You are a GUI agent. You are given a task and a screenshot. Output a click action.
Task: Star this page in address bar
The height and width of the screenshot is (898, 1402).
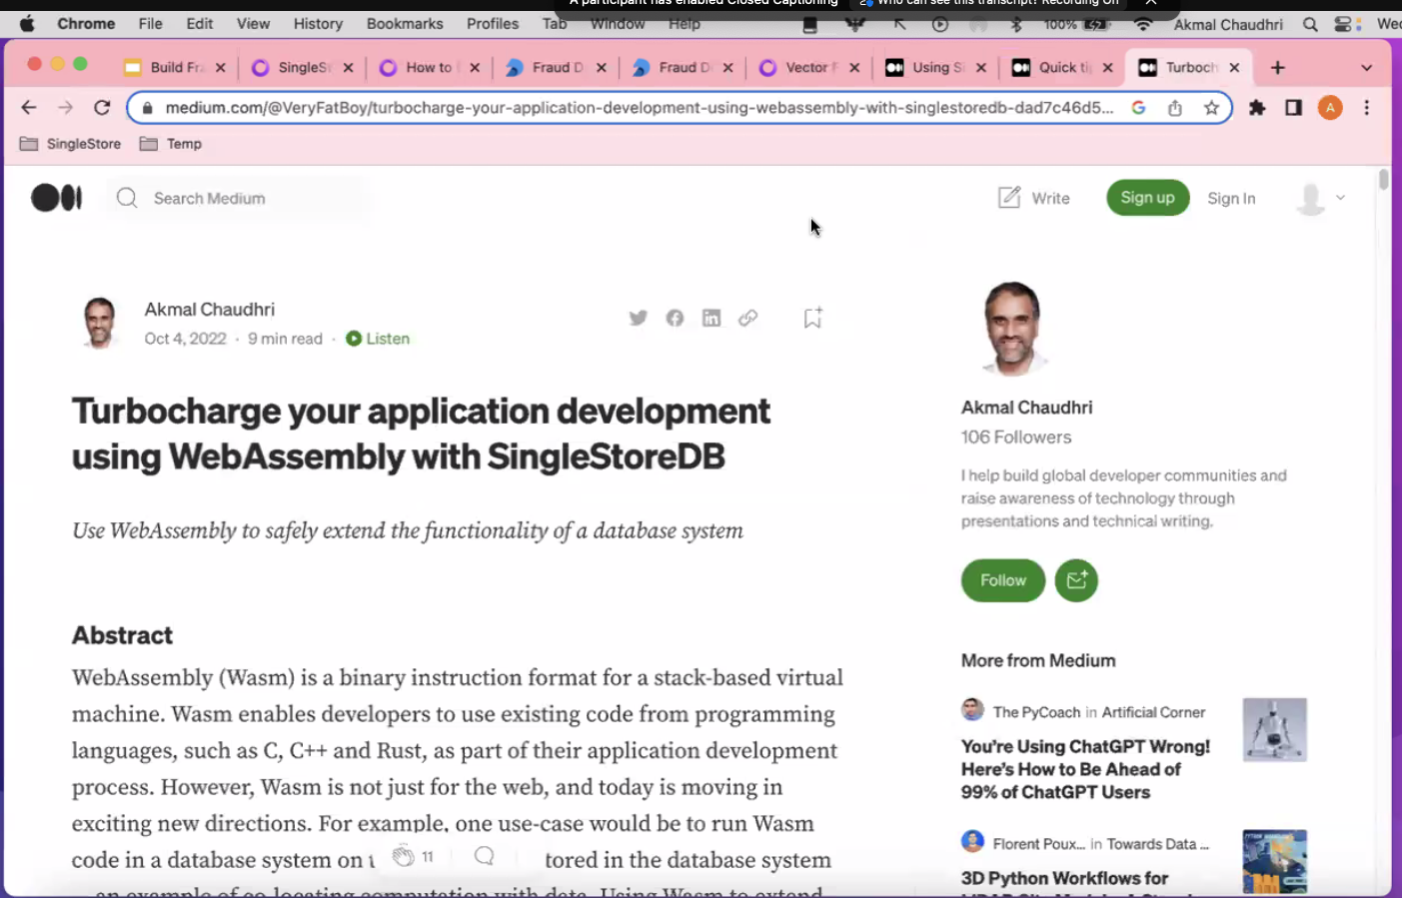pyautogui.click(x=1211, y=108)
